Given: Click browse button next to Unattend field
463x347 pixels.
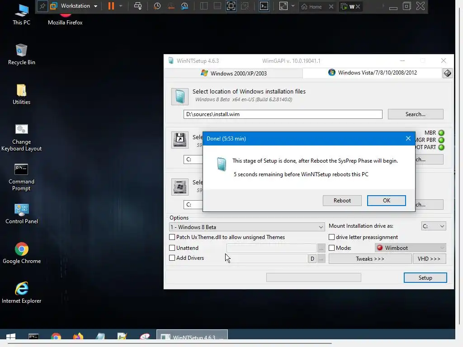Looking at the screenshot, I should point(321,248).
